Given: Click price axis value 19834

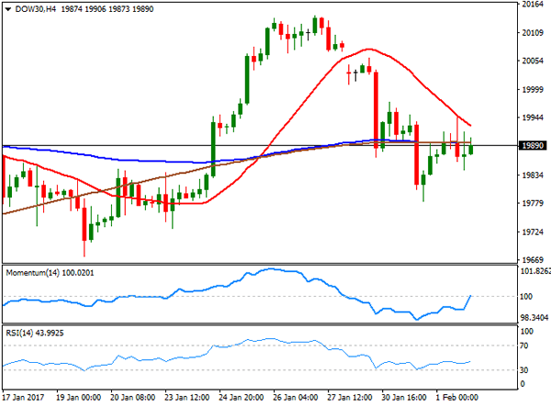Looking at the screenshot, I should point(533,175).
